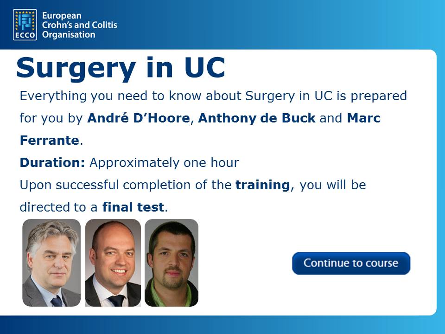Click the bold word 'Marc'
The height and width of the screenshot is (334, 445).
(363, 118)
